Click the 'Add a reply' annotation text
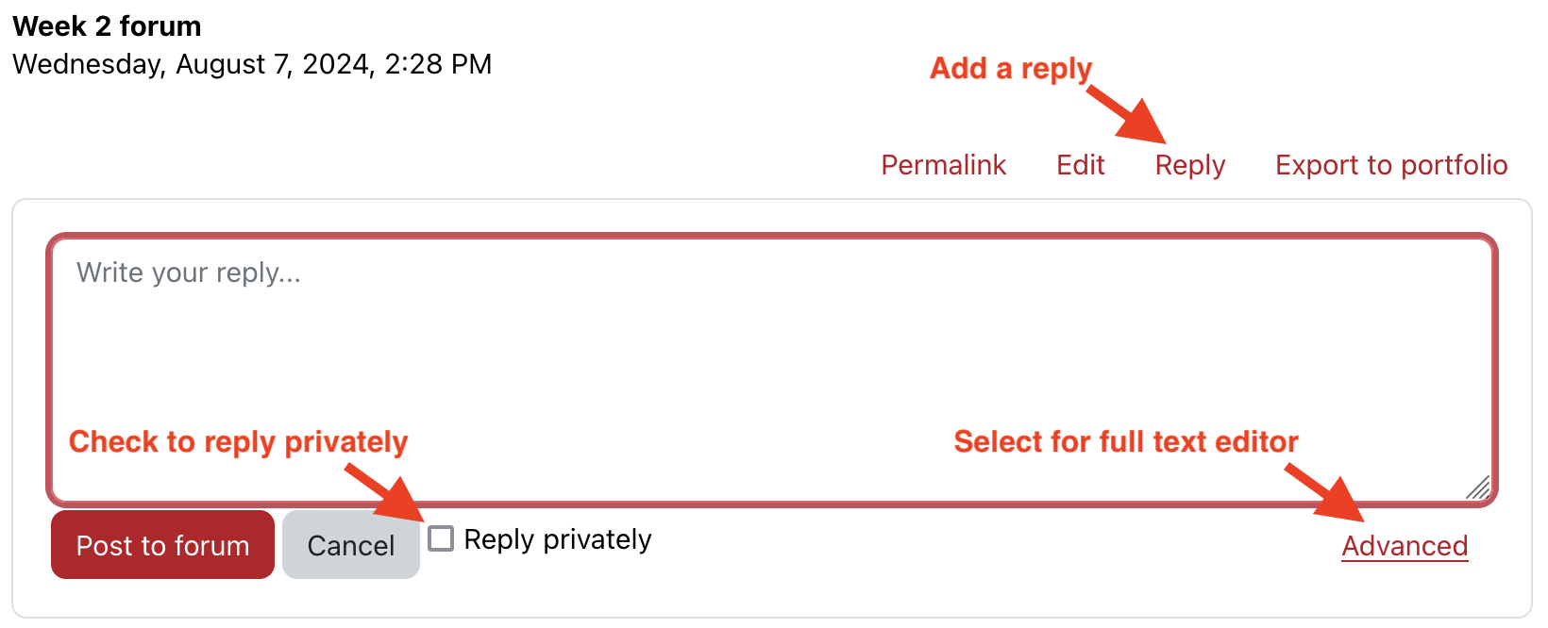The image size is (1548, 628). (x=1010, y=69)
